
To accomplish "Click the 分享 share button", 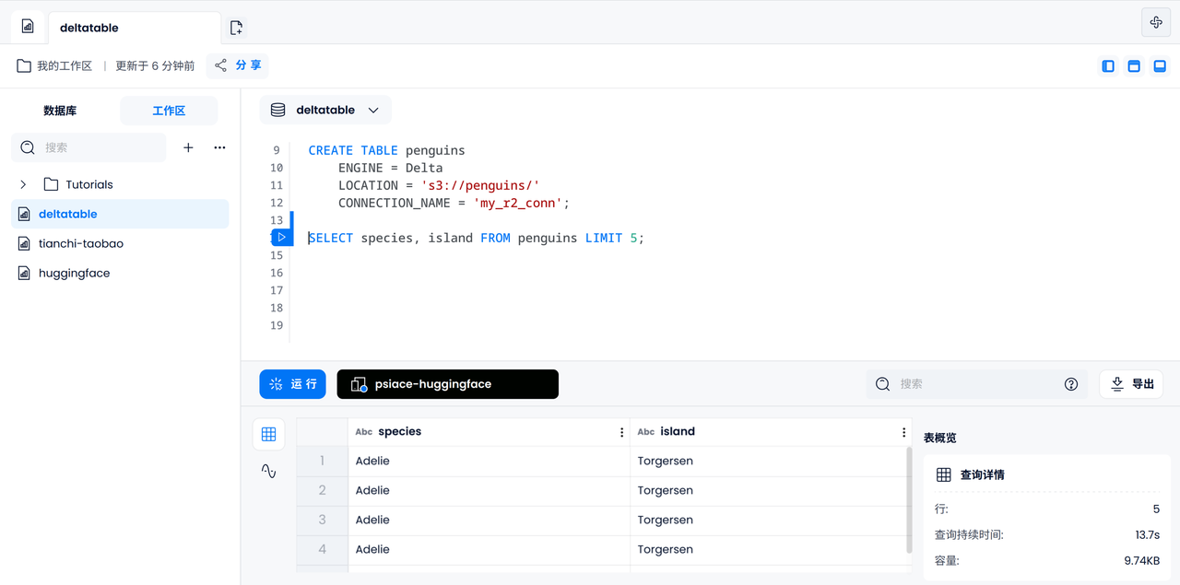I will pos(238,65).
